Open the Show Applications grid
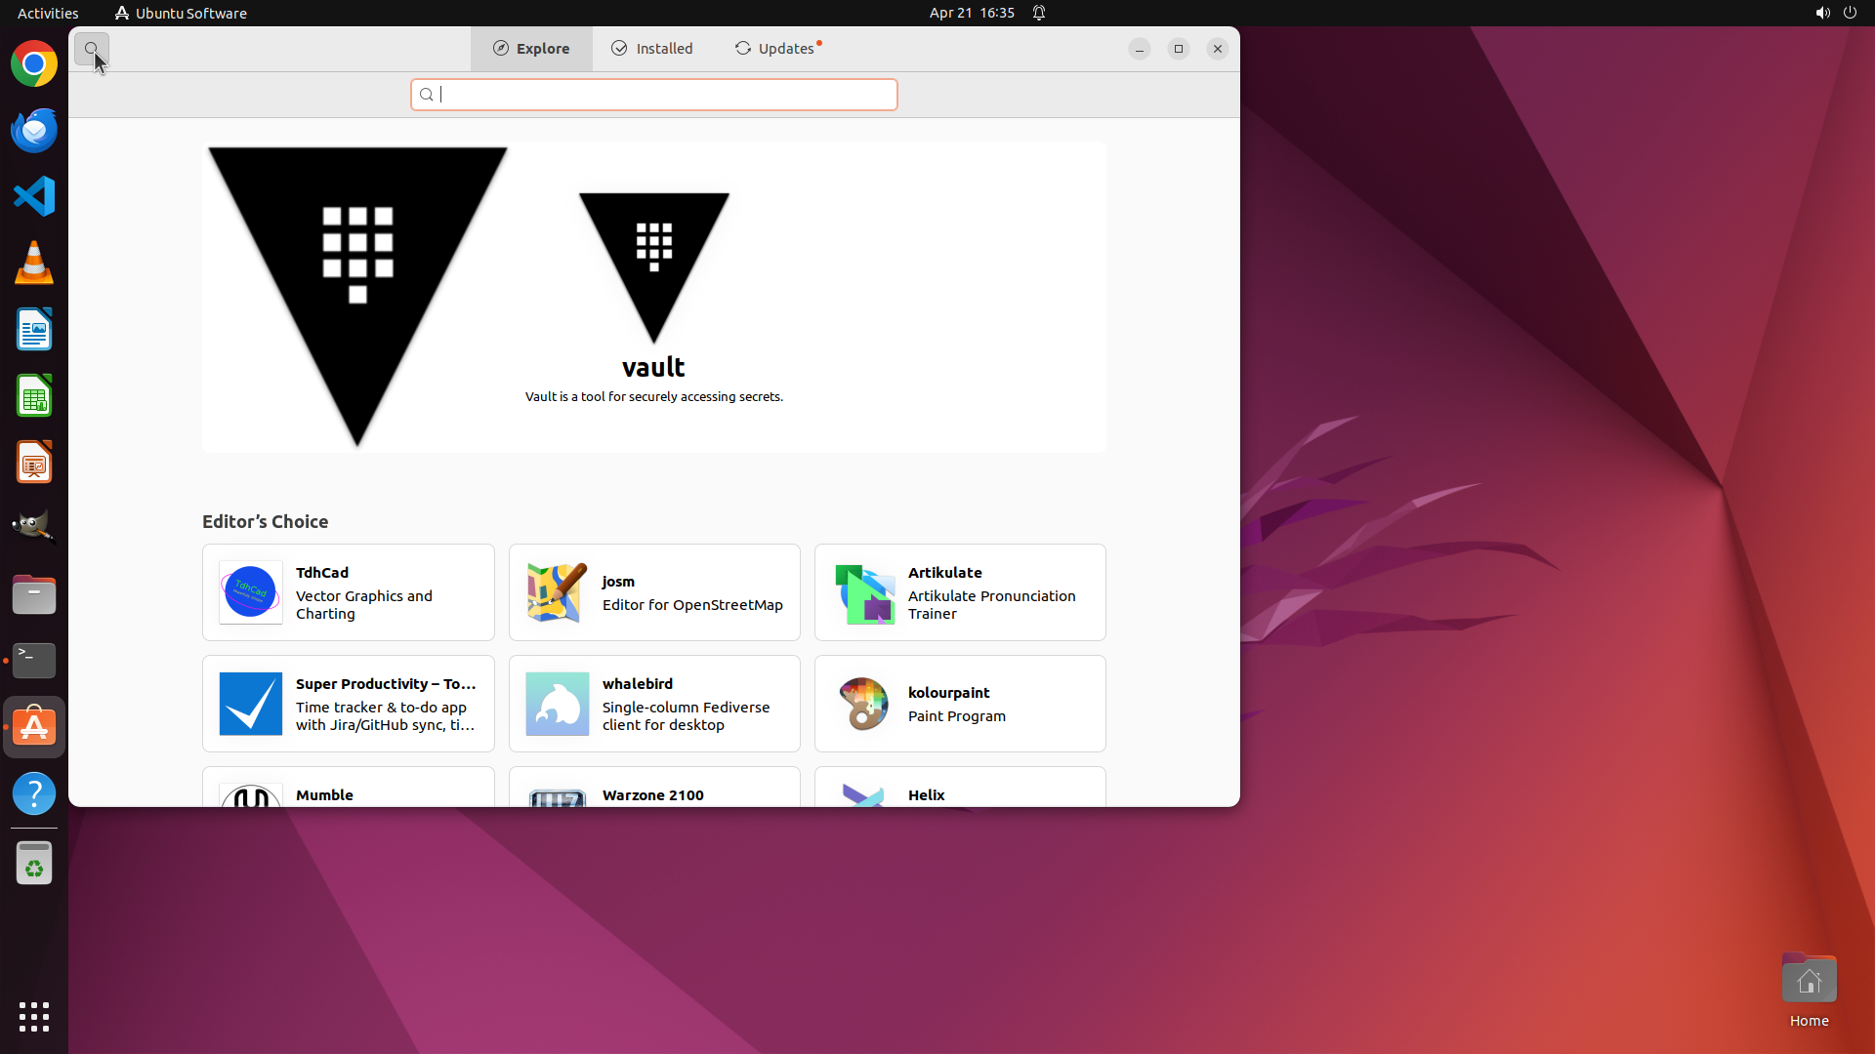This screenshot has height=1054, width=1875. pyautogui.click(x=34, y=1017)
